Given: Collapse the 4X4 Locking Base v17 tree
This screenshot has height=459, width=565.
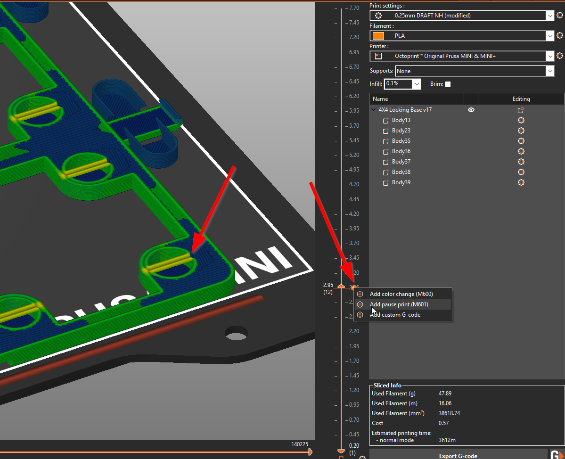Looking at the screenshot, I should click(x=374, y=110).
